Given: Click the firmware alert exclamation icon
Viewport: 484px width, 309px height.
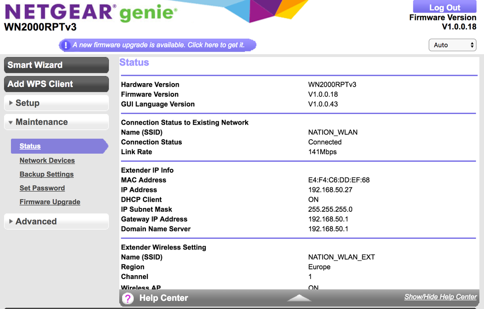Looking at the screenshot, I should [x=65, y=45].
